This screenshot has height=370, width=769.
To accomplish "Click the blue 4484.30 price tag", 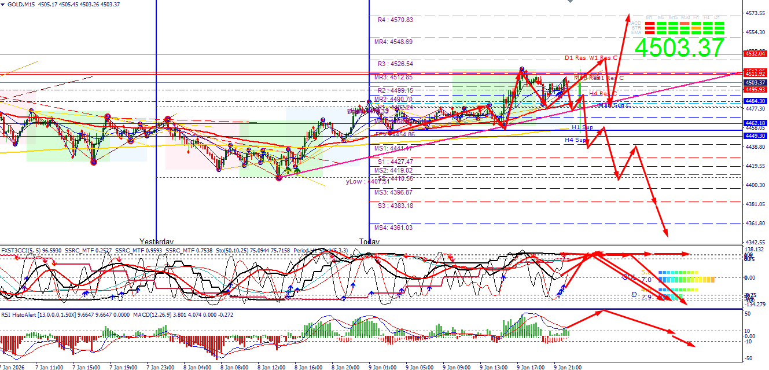I will coord(756,101).
